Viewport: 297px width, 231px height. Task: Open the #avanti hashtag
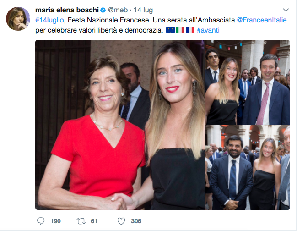click(209, 30)
